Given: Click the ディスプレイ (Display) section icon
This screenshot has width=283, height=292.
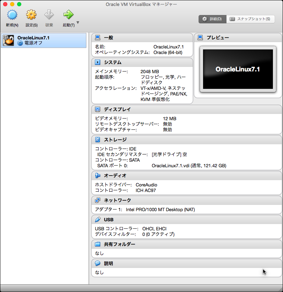Looking at the screenshot, I should [x=98, y=109].
